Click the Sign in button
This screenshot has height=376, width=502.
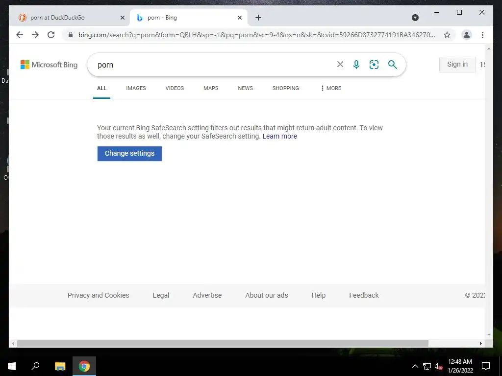coord(457,64)
